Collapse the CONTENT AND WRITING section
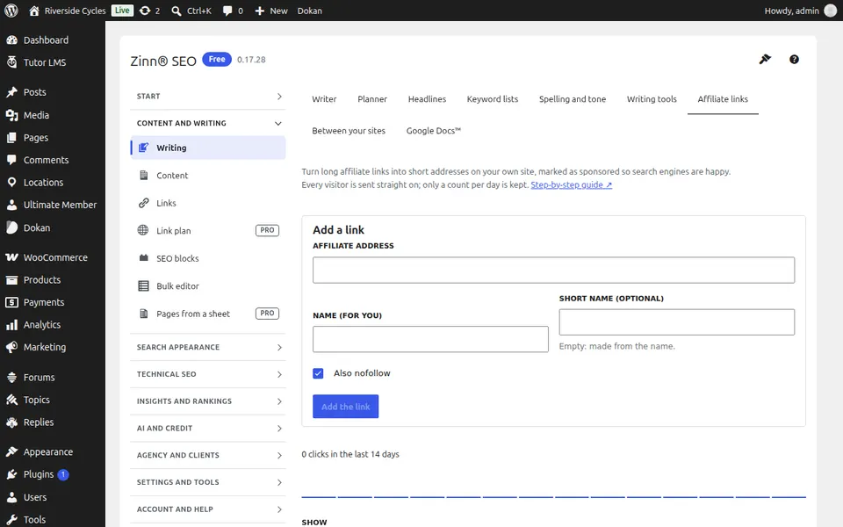843x527 pixels. (207, 123)
